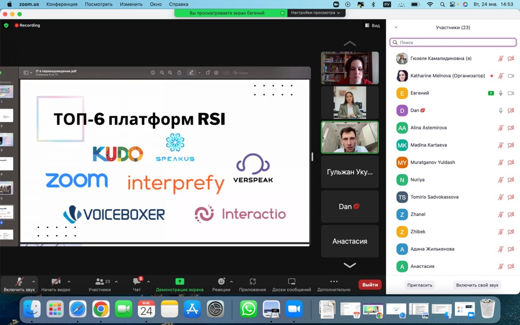The image size is (520, 325).
Task: Open WhatsApp from the Dock
Action: coord(249,309)
